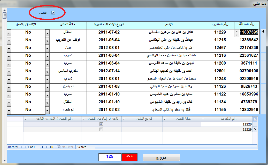Click the خروج exit button
This screenshot has height=165, width=268.
pyautogui.click(x=161, y=157)
